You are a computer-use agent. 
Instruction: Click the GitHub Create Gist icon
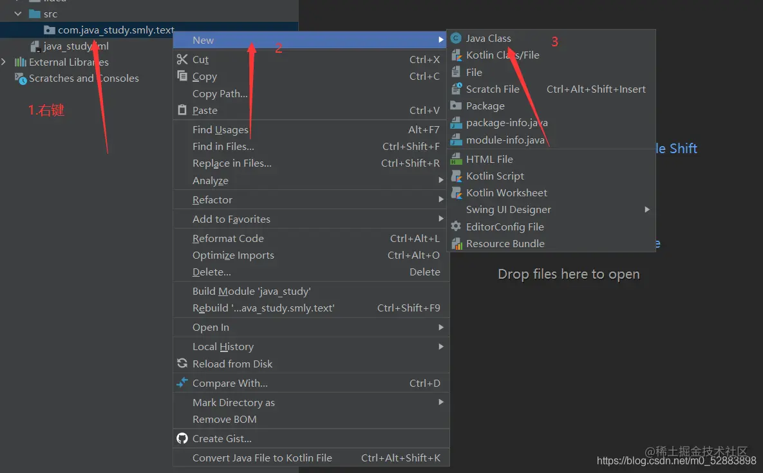pyautogui.click(x=182, y=438)
